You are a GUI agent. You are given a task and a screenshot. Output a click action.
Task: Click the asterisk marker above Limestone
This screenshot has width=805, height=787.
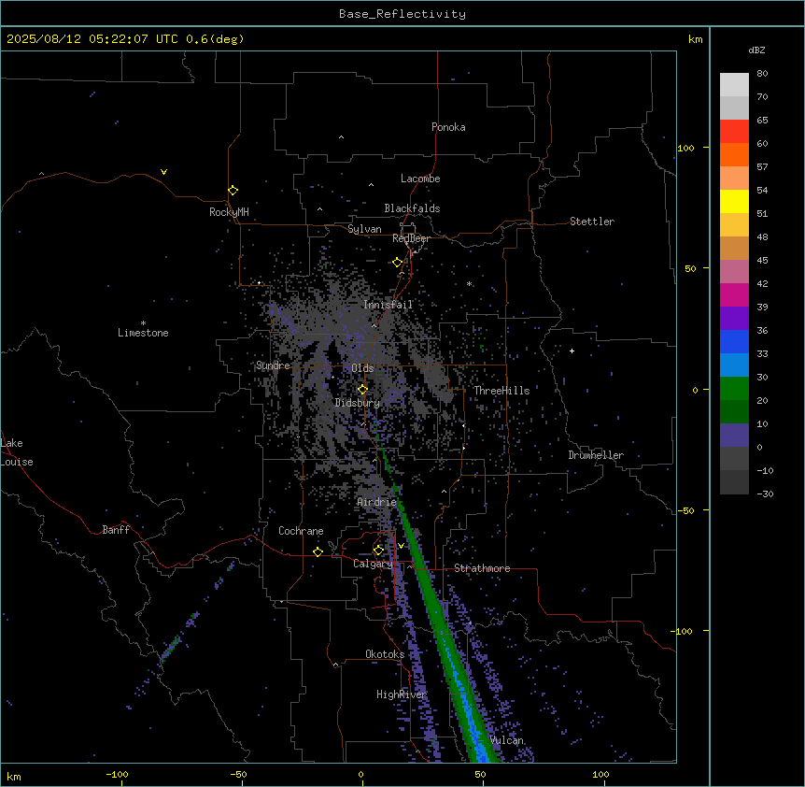143,323
